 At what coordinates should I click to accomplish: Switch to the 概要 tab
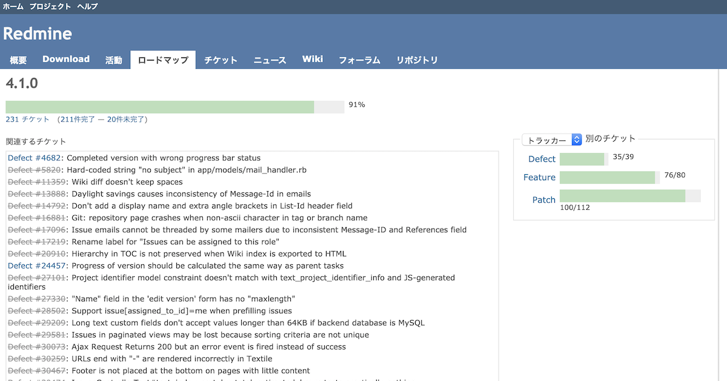(19, 60)
